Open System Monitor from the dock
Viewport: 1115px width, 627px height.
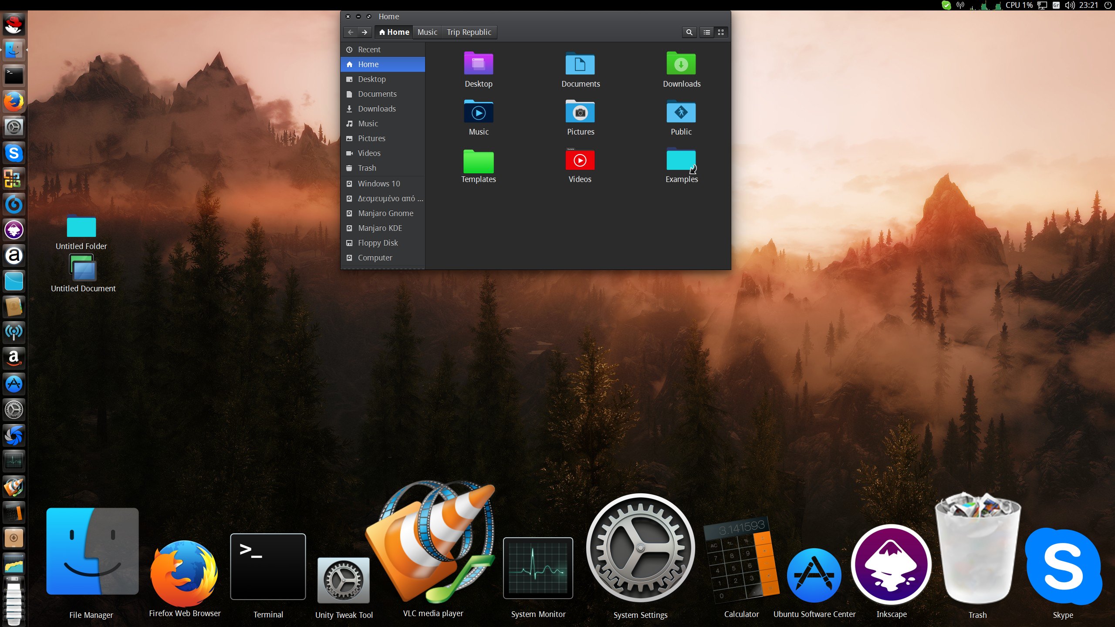pos(538,568)
